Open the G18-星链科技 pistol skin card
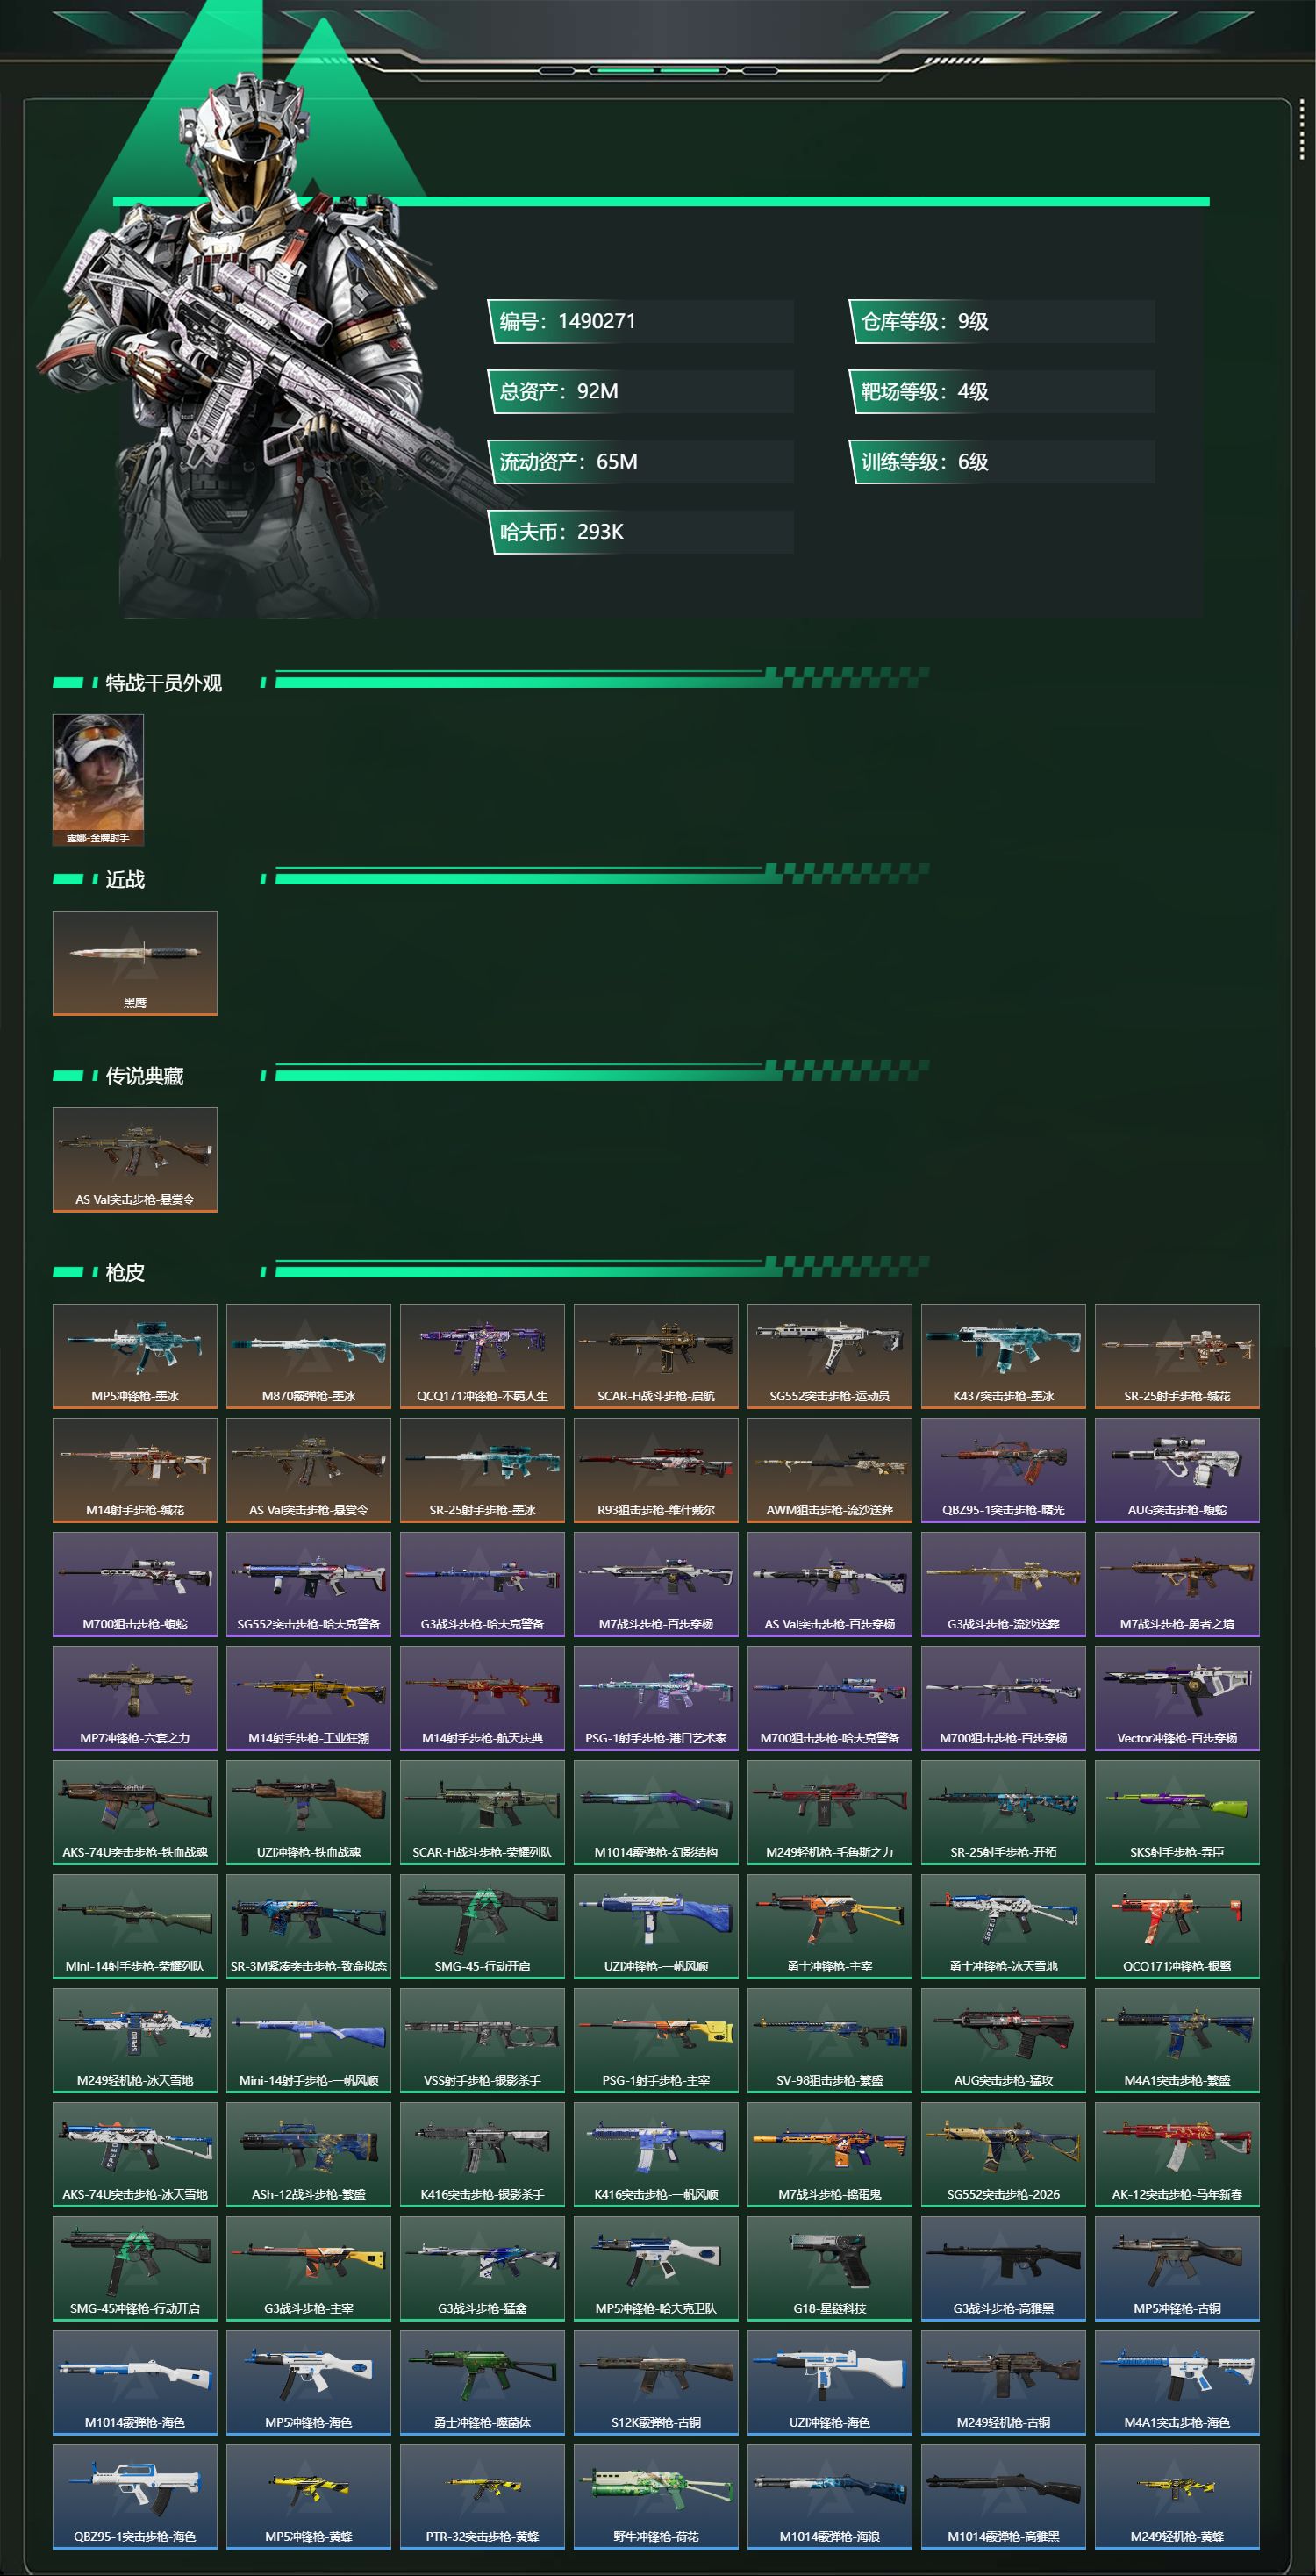The width and height of the screenshot is (1316, 2576). pyautogui.click(x=830, y=2268)
